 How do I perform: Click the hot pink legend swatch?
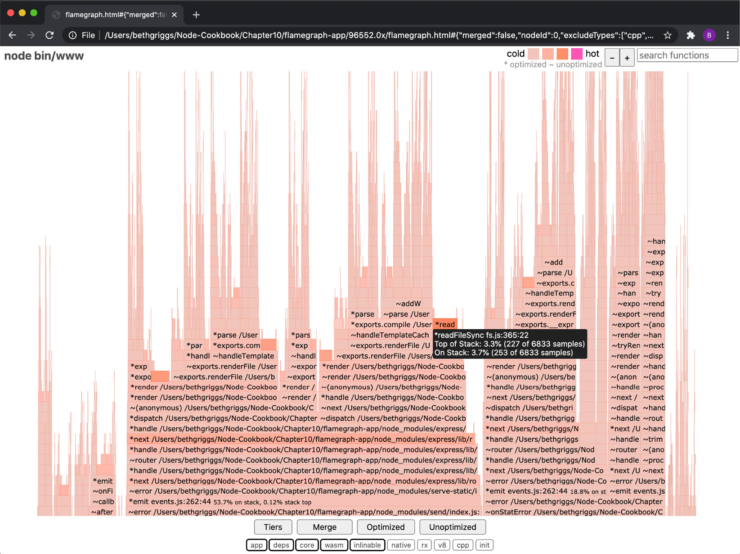(577, 54)
